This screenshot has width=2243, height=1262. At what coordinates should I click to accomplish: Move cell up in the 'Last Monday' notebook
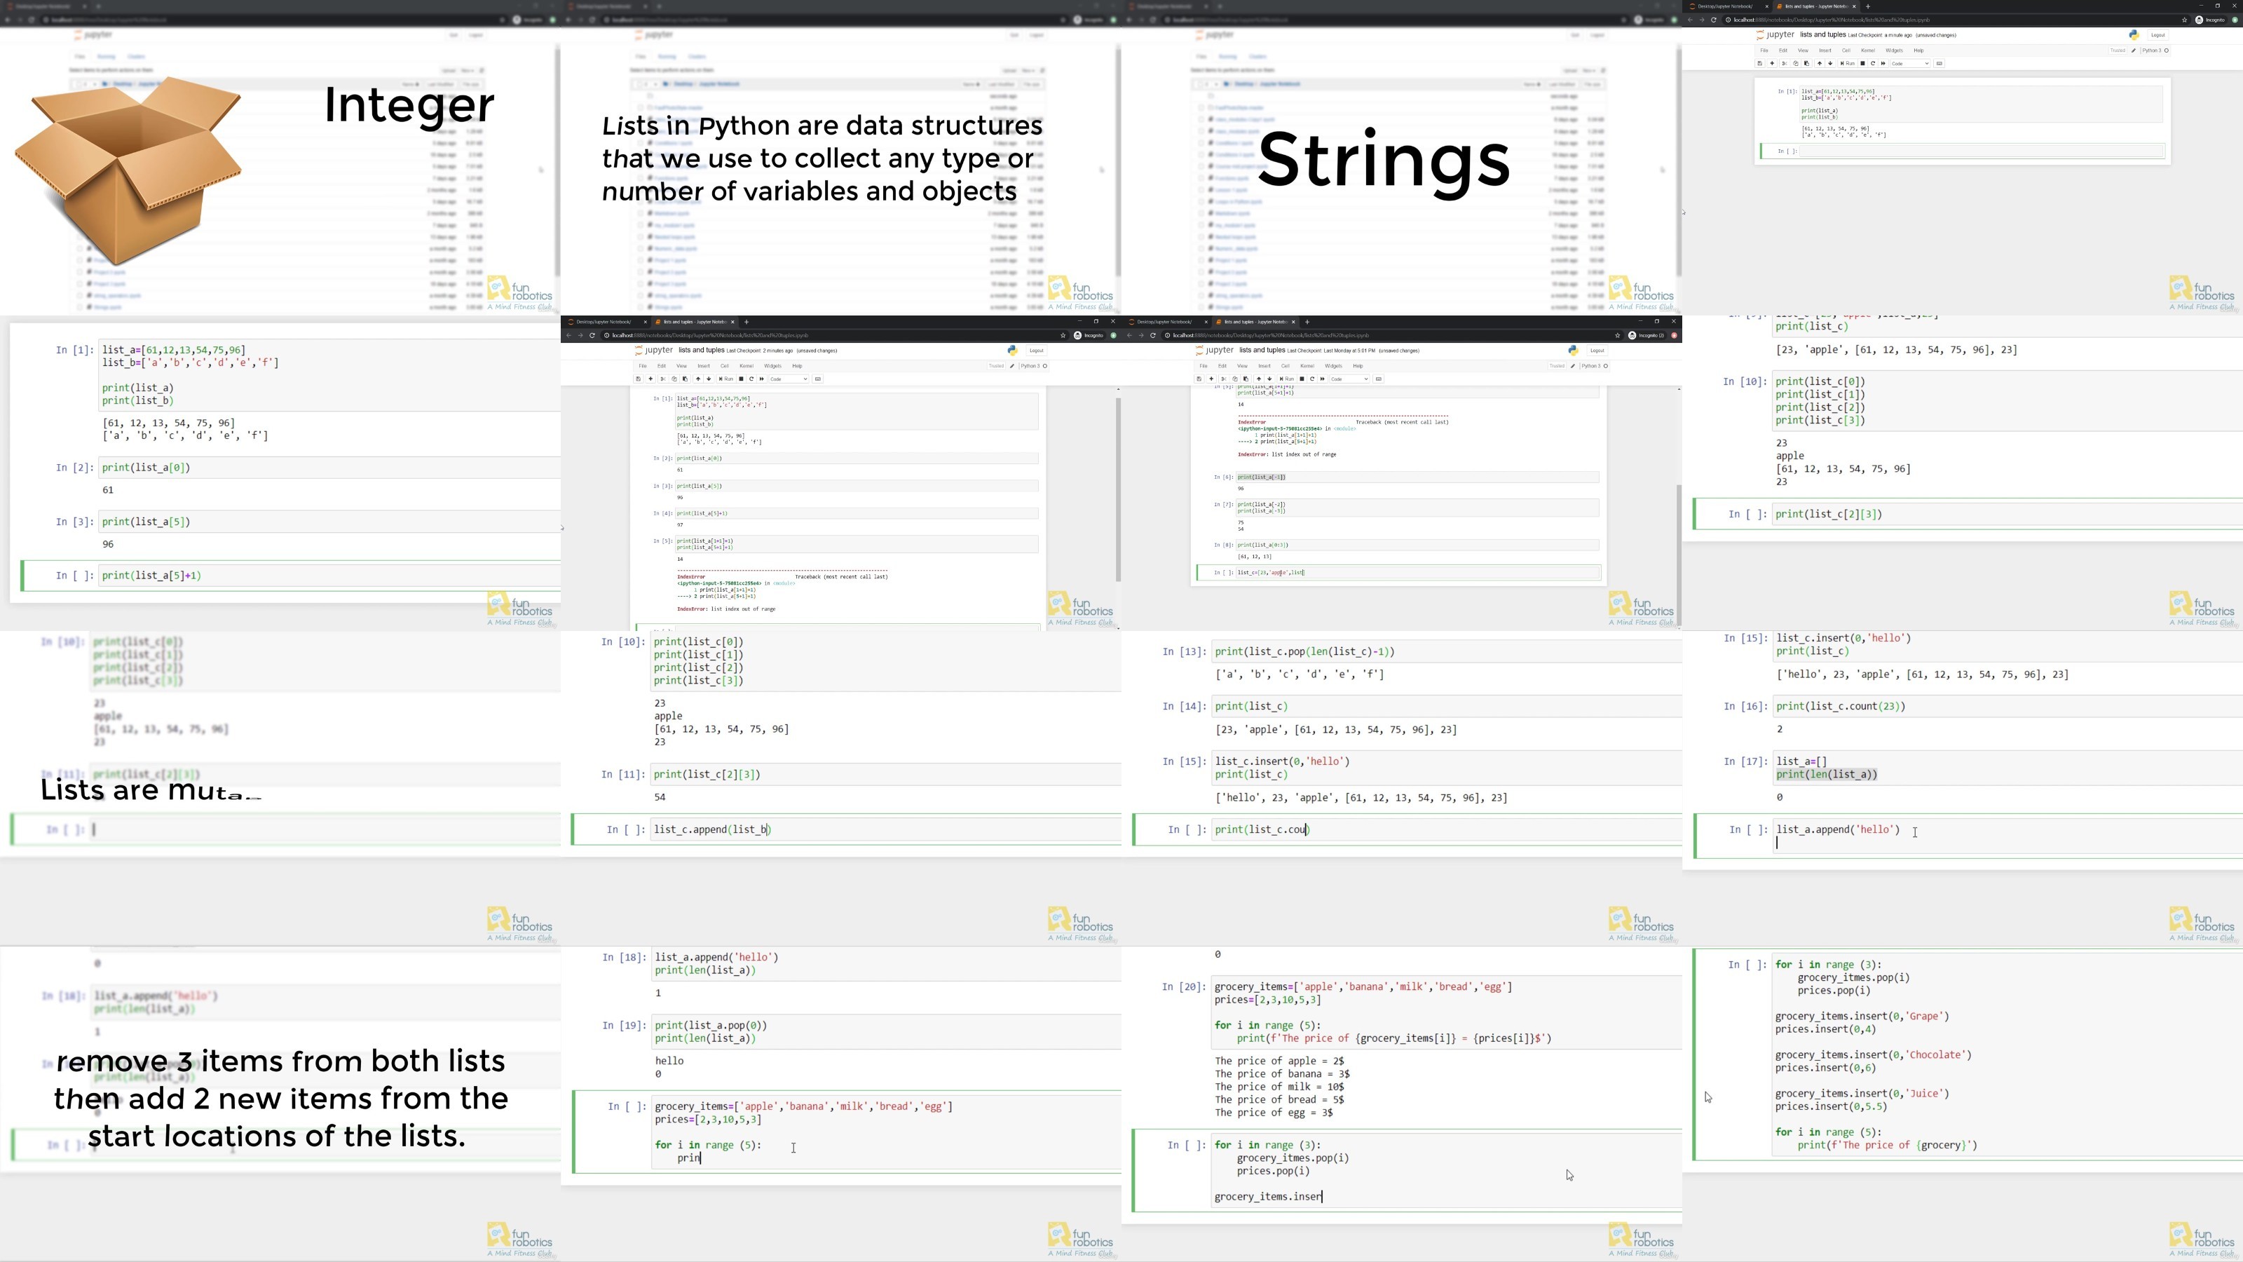[1259, 379]
